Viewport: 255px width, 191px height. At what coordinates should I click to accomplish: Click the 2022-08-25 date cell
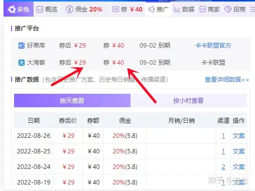click(x=34, y=151)
